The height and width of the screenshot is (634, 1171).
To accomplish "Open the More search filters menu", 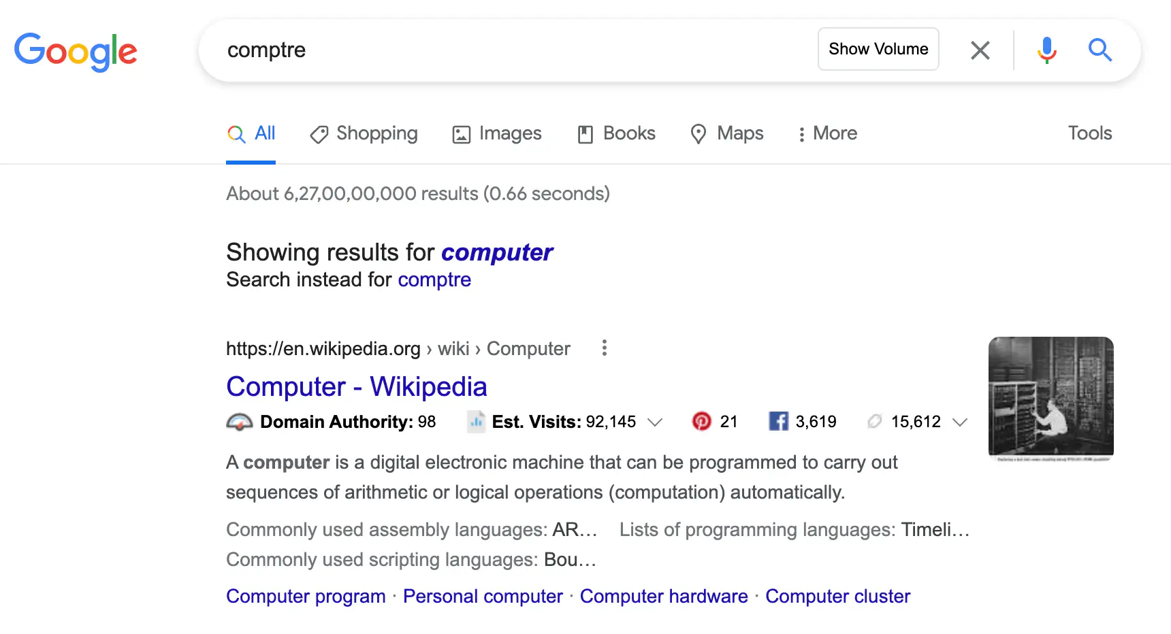I will point(828,133).
